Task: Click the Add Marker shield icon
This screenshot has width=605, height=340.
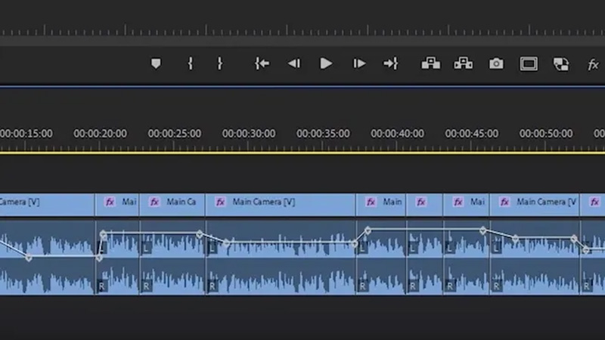Action: (x=157, y=64)
